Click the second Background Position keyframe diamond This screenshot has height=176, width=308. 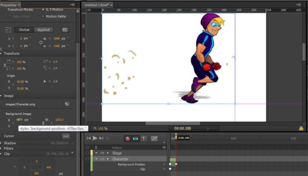click(176, 164)
